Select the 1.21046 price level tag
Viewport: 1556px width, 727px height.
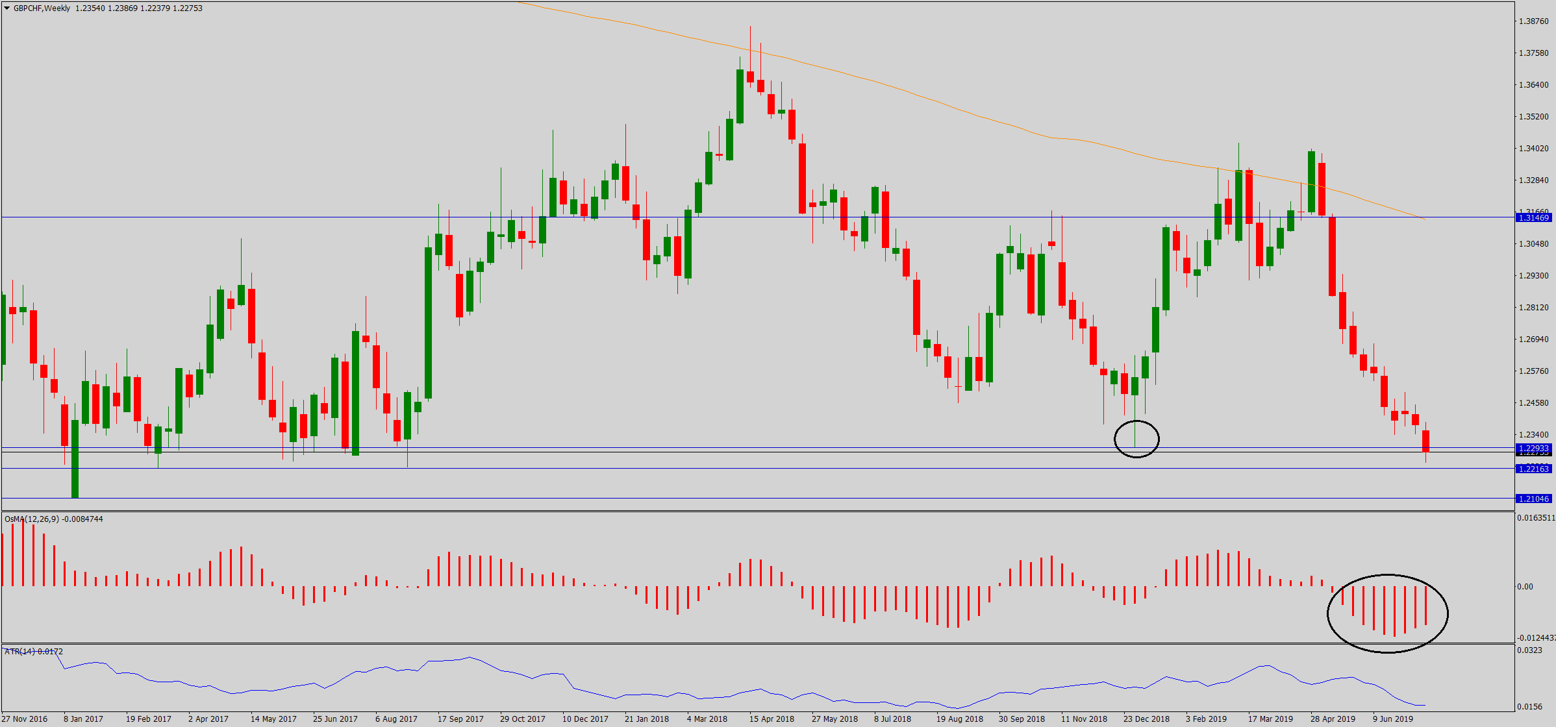point(1534,499)
